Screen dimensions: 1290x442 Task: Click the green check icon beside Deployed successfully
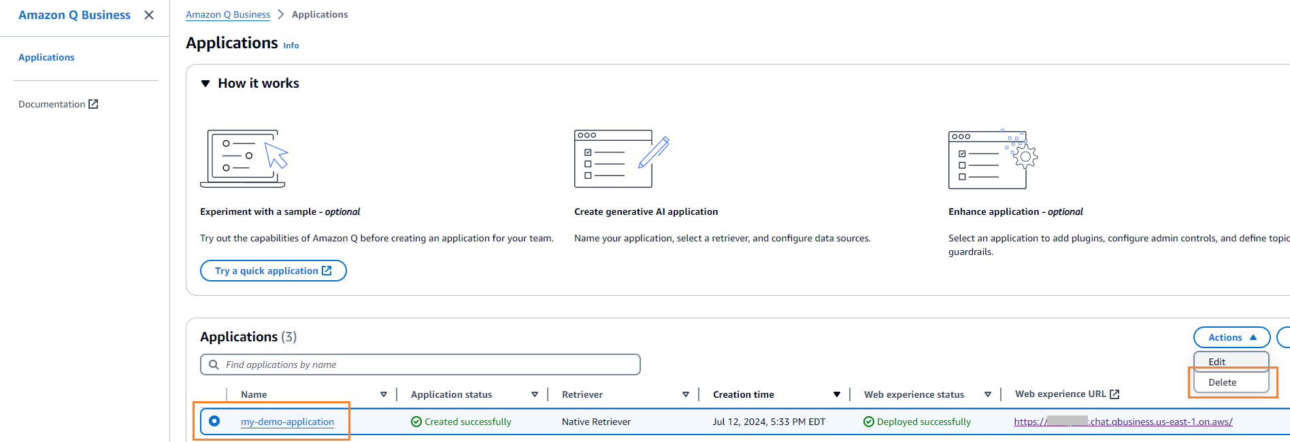coord(869,422)
